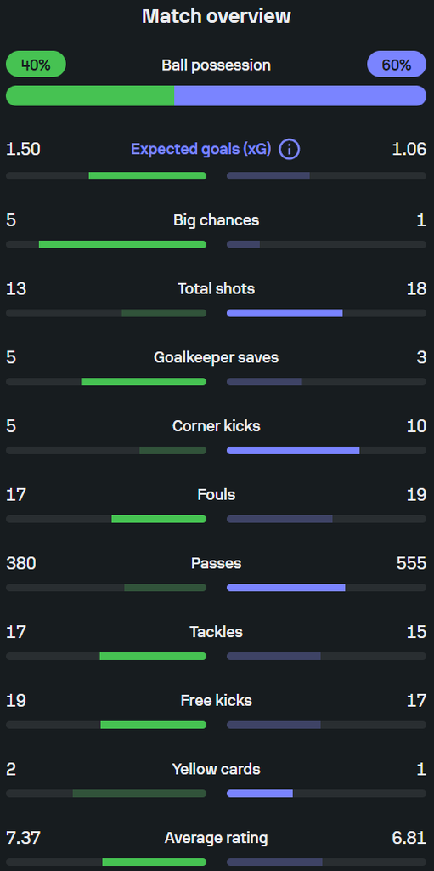
Task: Click the 7.37 average rating value
Action: click(x=23, y=838)
